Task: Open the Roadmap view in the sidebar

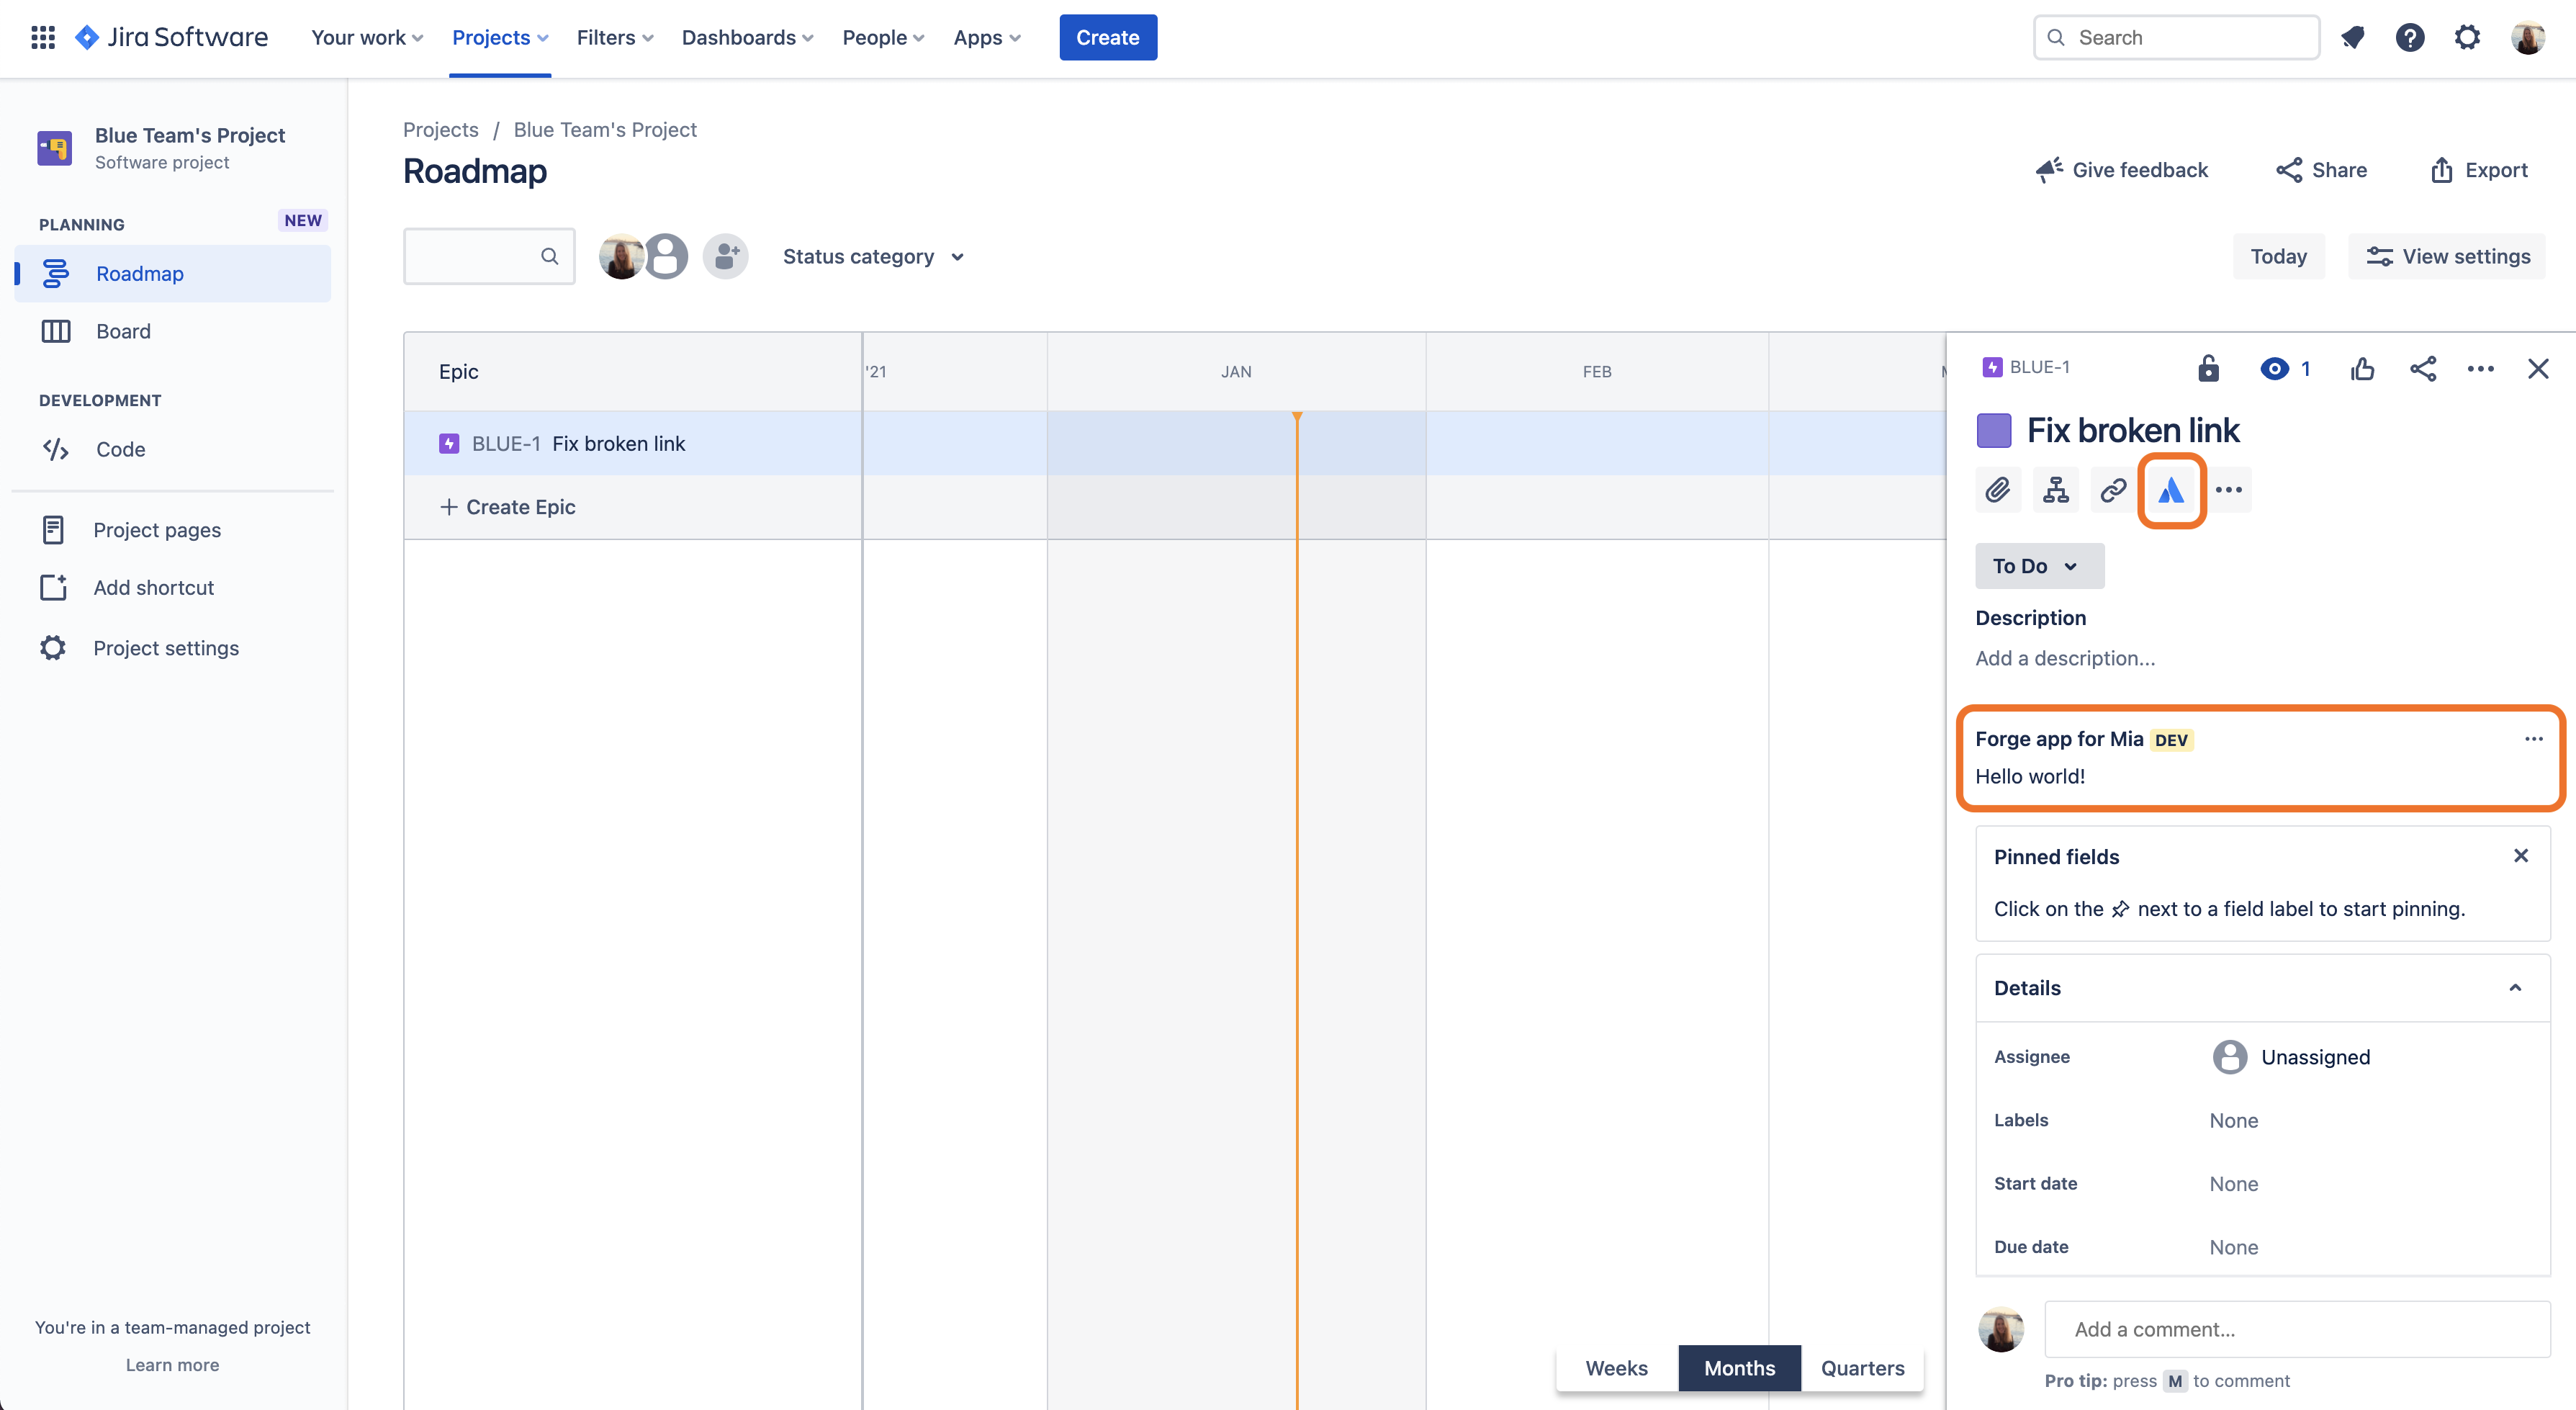Action: point(139,273)
